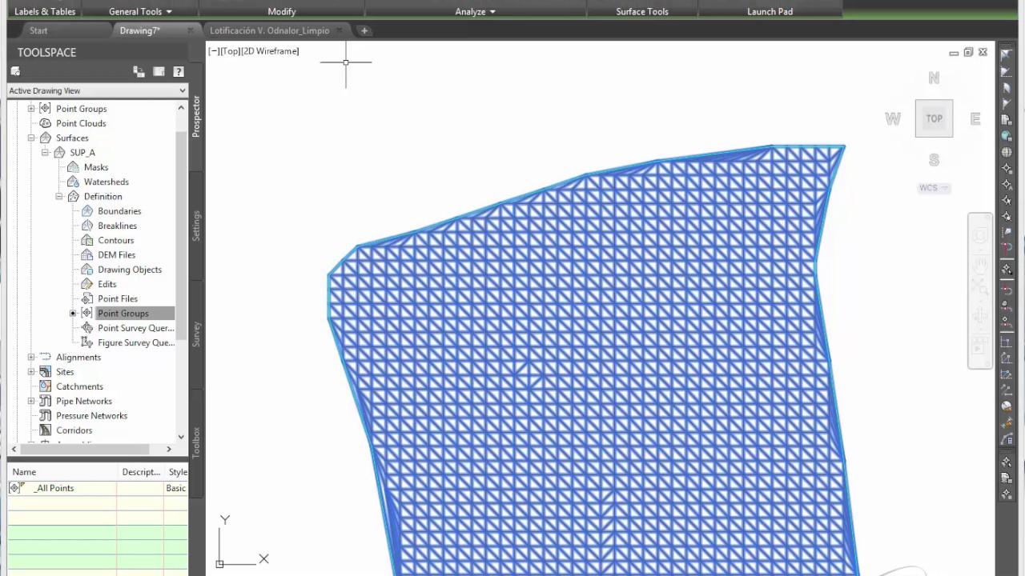Switch to the Start tab

[38, 30]
